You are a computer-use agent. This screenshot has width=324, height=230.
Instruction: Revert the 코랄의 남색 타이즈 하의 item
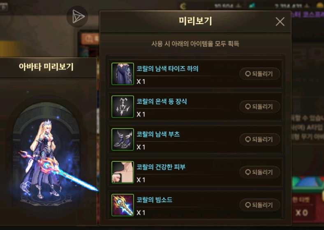(x=259, y=74)
